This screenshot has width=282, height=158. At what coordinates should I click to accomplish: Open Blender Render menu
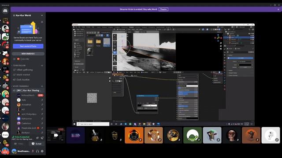[x=83, y=27]
